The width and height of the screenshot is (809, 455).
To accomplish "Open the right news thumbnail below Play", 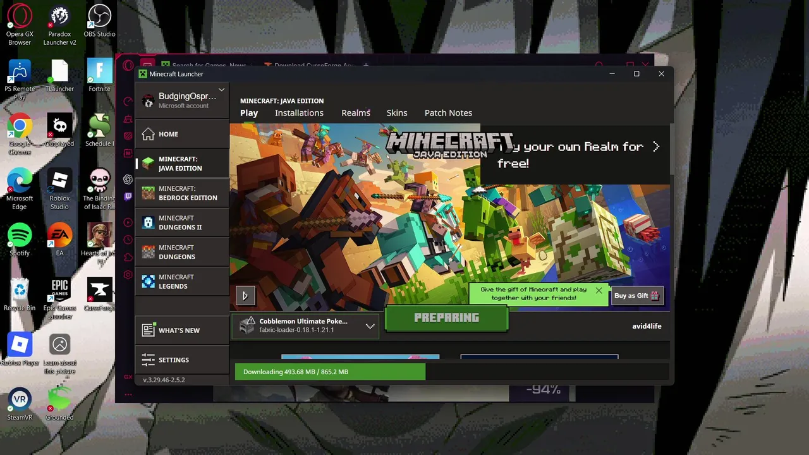I will (539, 356).
